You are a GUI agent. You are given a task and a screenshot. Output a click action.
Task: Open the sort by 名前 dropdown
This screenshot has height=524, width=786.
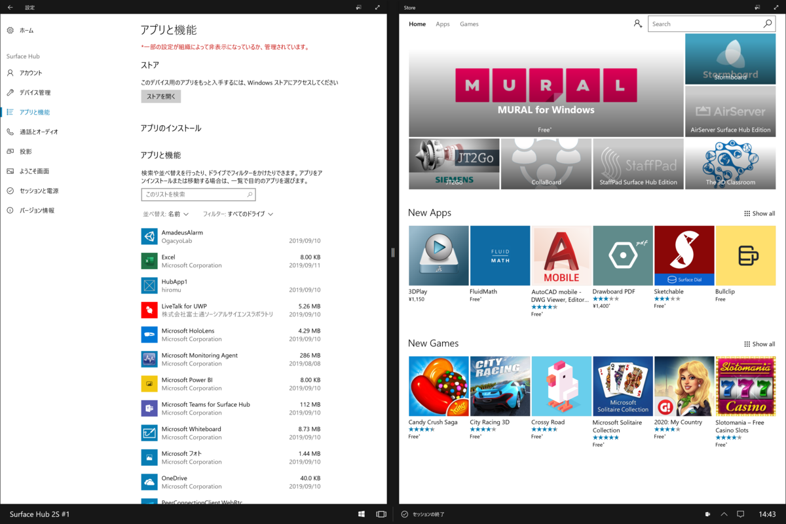tap(166, 214)
